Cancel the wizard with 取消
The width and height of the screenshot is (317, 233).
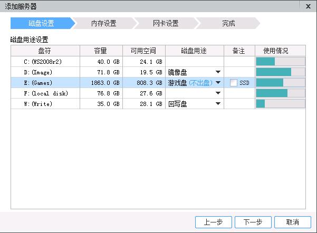tap(293, 222)
